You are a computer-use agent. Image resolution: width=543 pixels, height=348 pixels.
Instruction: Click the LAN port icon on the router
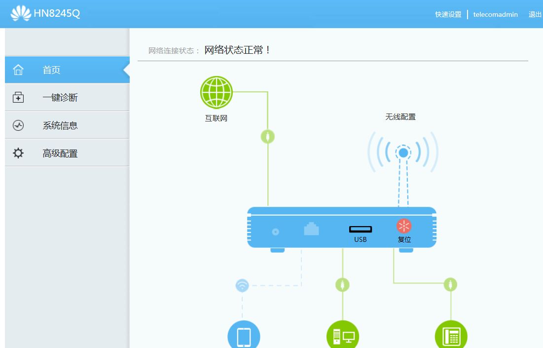point(311,229)
